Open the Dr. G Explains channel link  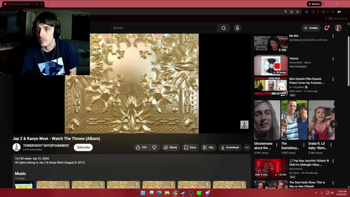tap(297, 87)
